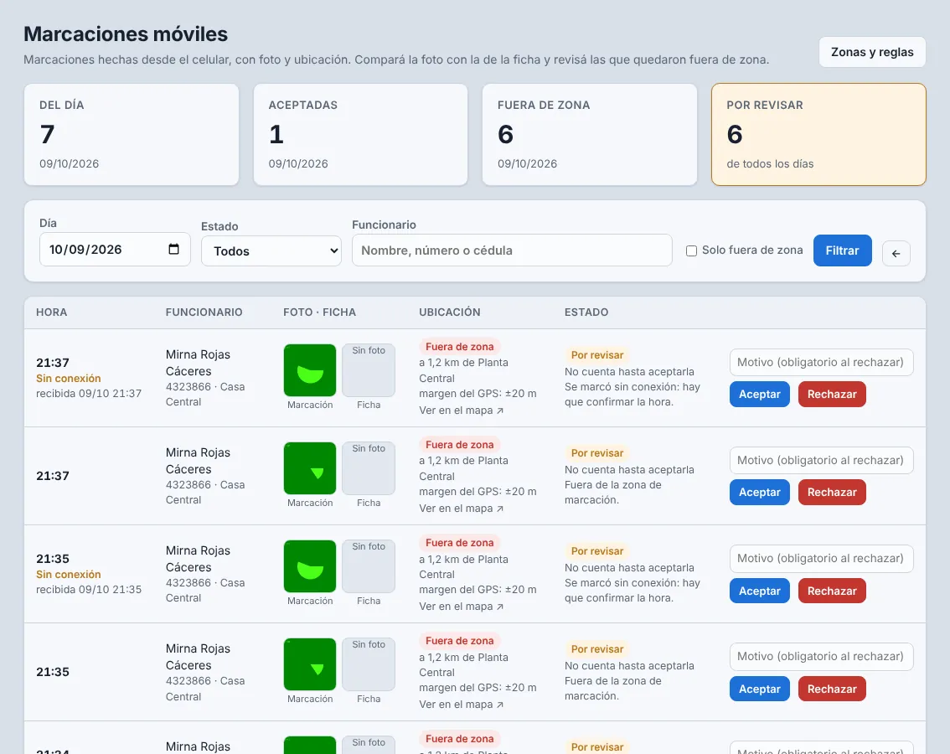Open the calendar picker in the Día field
950x754 pixels.
click(174, 249)
